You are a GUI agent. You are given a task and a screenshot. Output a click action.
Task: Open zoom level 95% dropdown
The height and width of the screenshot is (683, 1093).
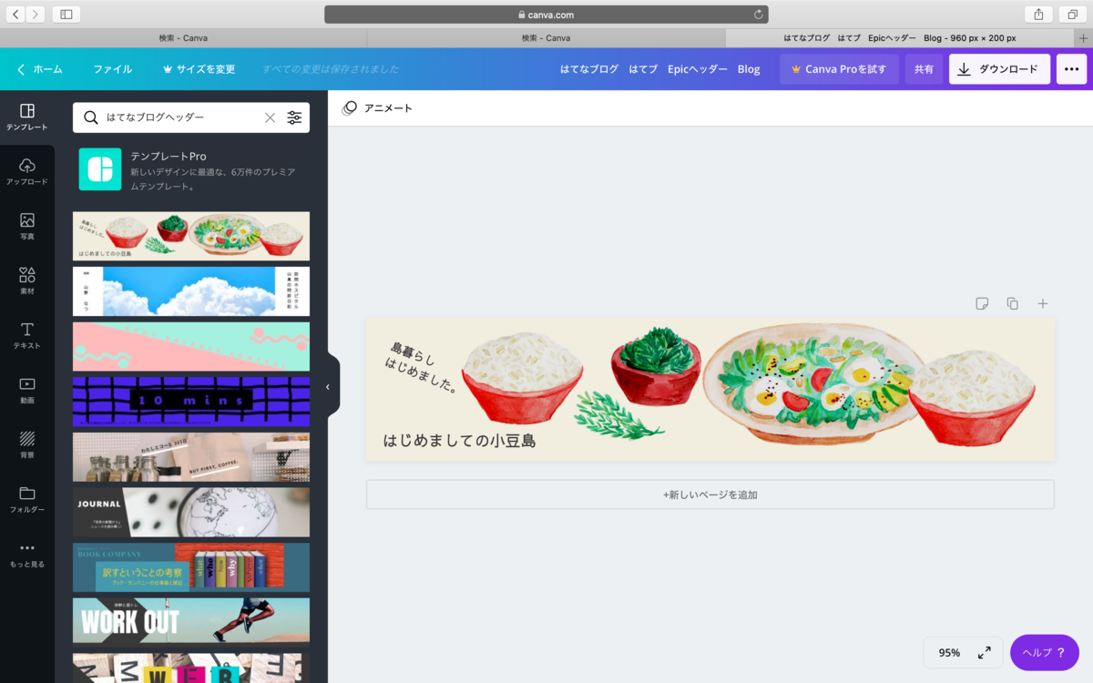(x=949, y=653)
